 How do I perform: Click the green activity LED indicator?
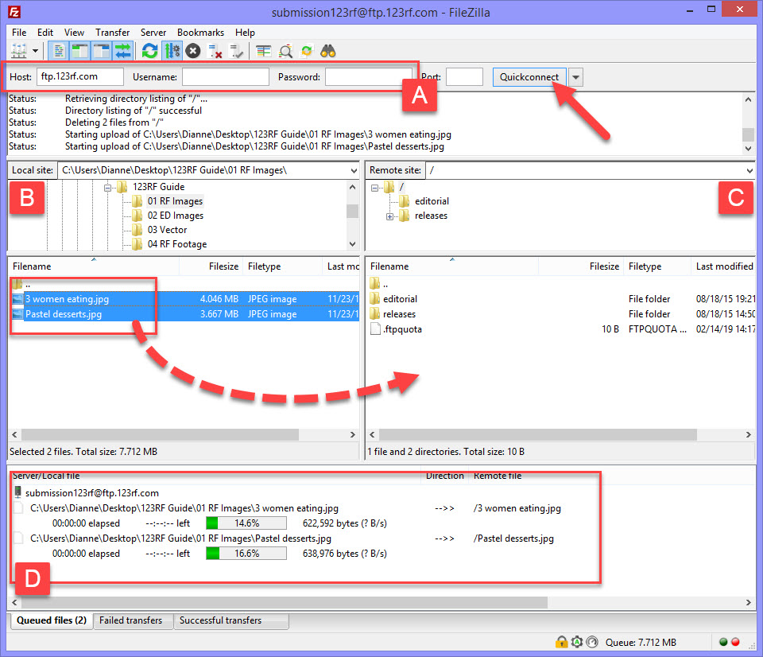[x=723, y=642]
